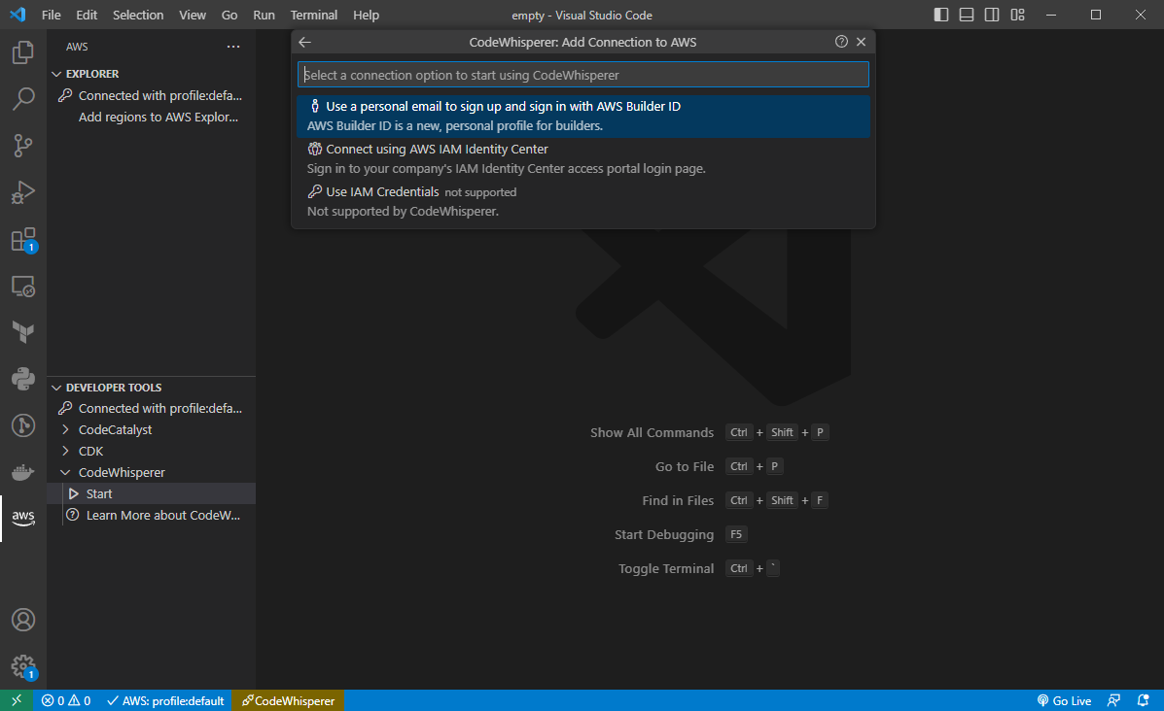Open the Manage gear icon

23,666
